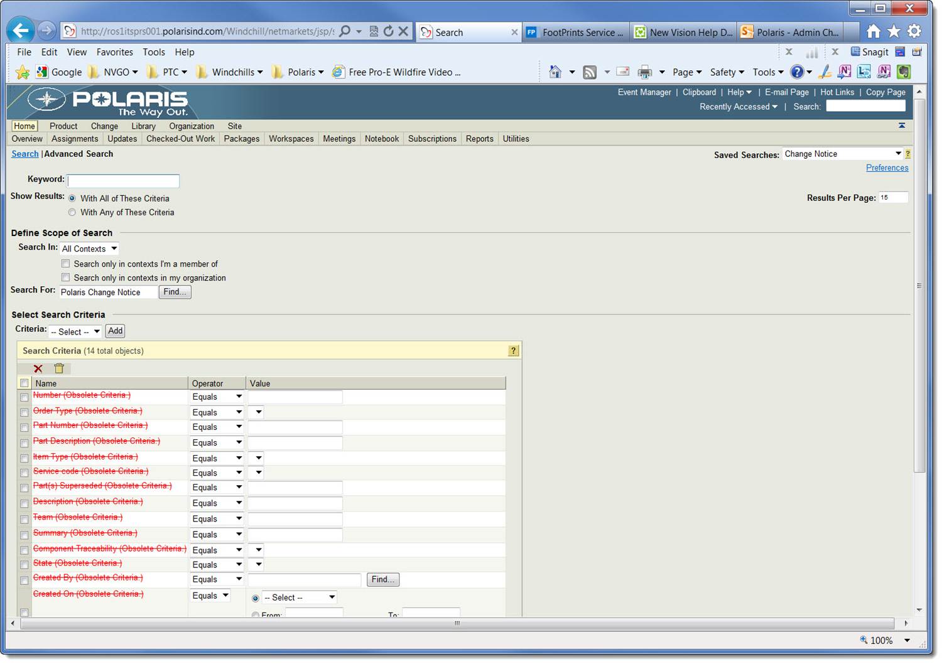Select With Any of These Criteria radio
Screen dimensions: 942x664
tap(72, 213)
